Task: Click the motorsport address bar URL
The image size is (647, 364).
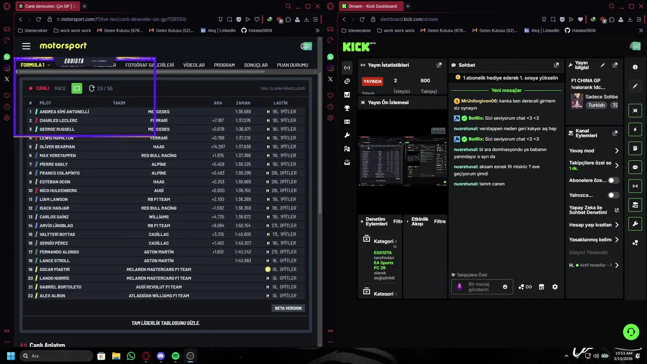Action: coord(121,19)
